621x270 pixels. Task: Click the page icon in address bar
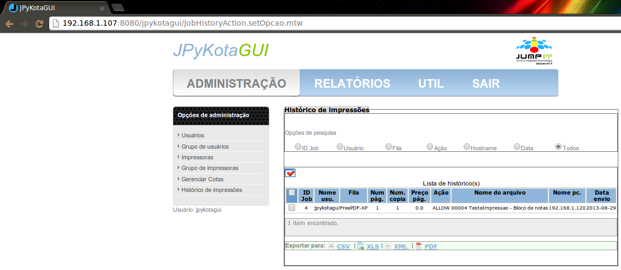point(57,24)
